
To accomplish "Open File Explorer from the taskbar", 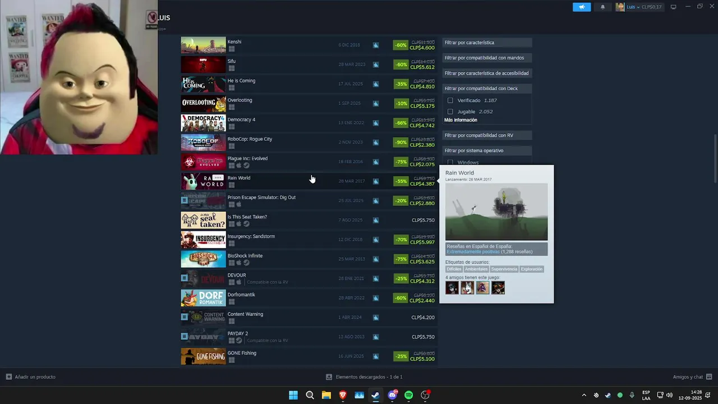I will click(326, 395).
